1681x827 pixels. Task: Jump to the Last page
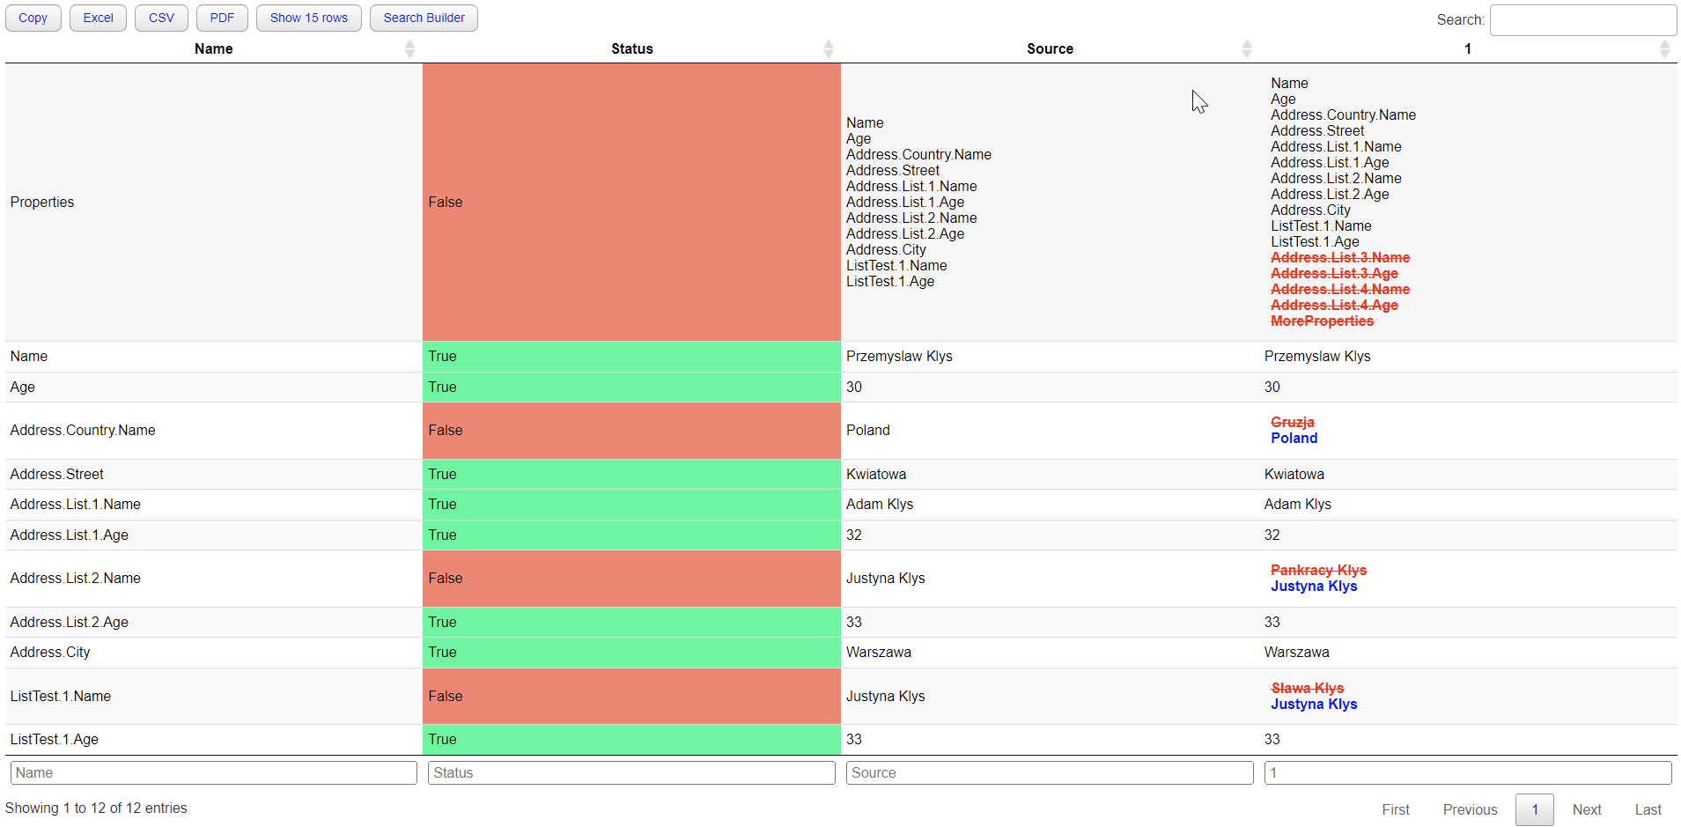pos(1648,809)
